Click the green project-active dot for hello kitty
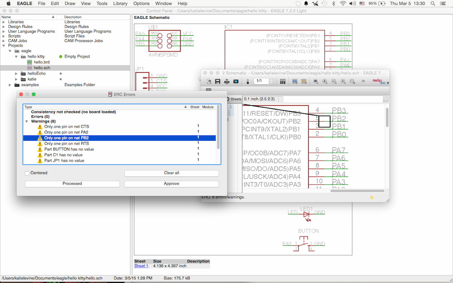Viewport: 453px width, 283px height. pos(61,57)
